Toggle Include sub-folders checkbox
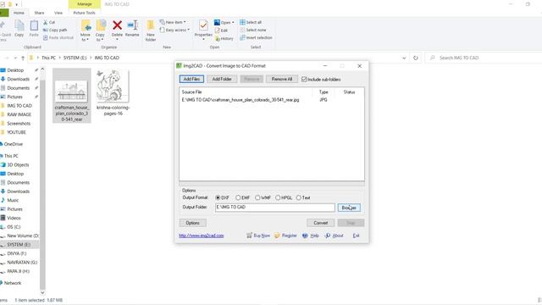Viewport: 542px width, 305px height. (304, 79)
